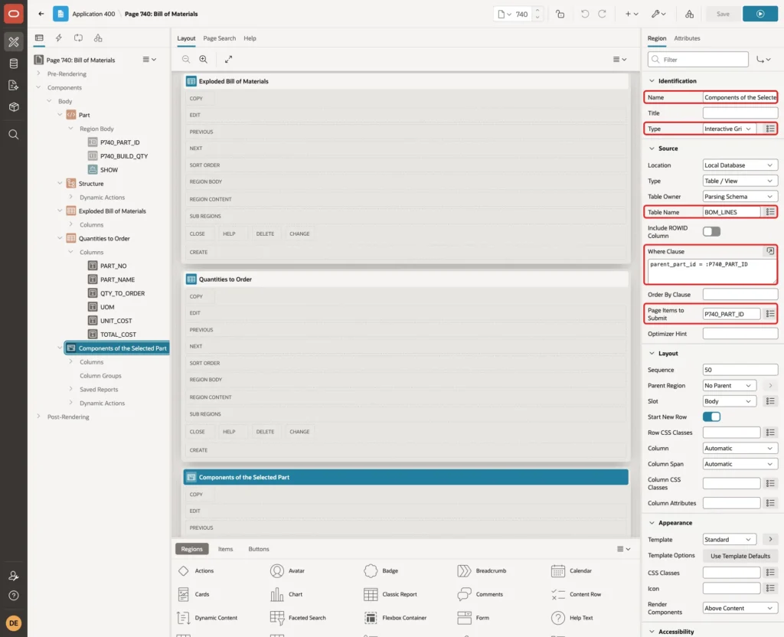784x637 pixels.
Task: Expand the Pre-Rendering tree node
Action: (x=38, y=73)
